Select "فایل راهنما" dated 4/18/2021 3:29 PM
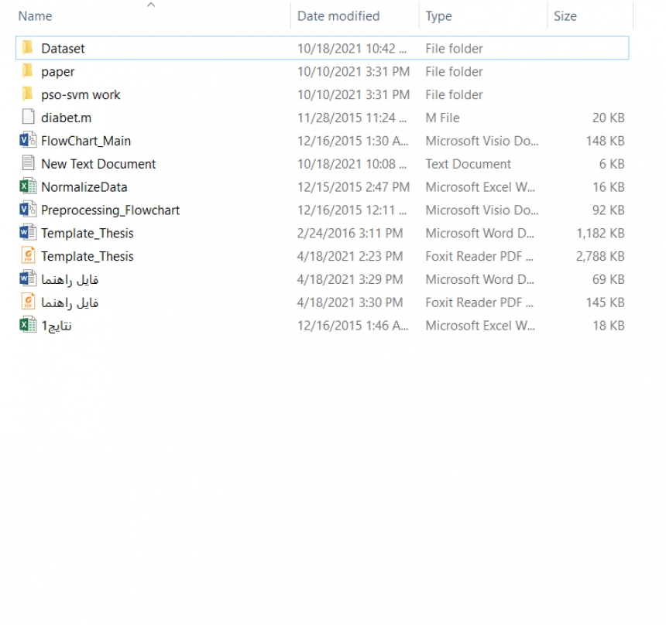The width and height of the screenshot is (666, 625). [70, 279]
